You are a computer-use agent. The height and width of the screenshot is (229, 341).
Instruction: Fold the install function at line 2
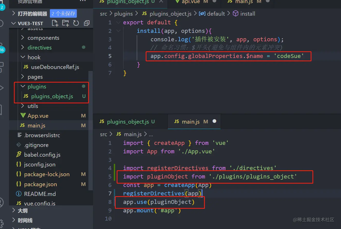tap(118, 31)
